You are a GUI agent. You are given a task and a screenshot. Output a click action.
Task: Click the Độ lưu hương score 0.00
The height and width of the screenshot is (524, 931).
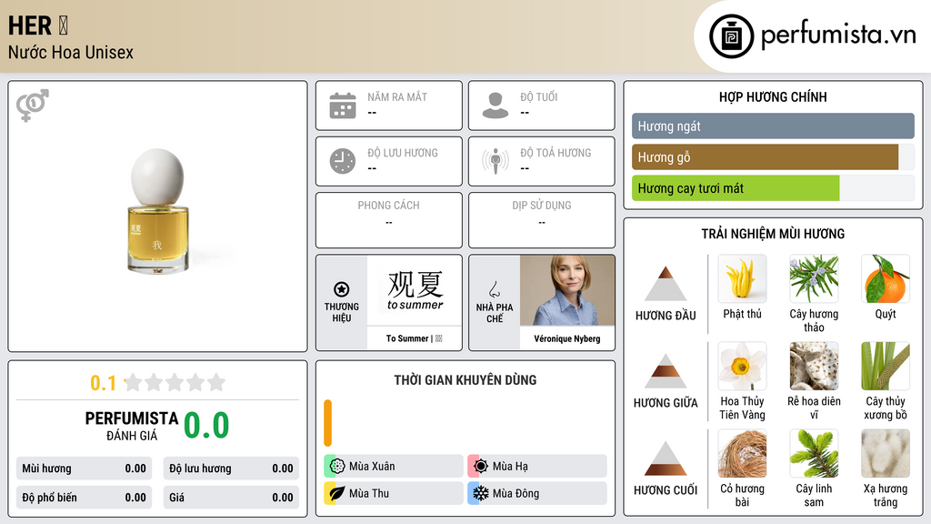click(283, 469)
